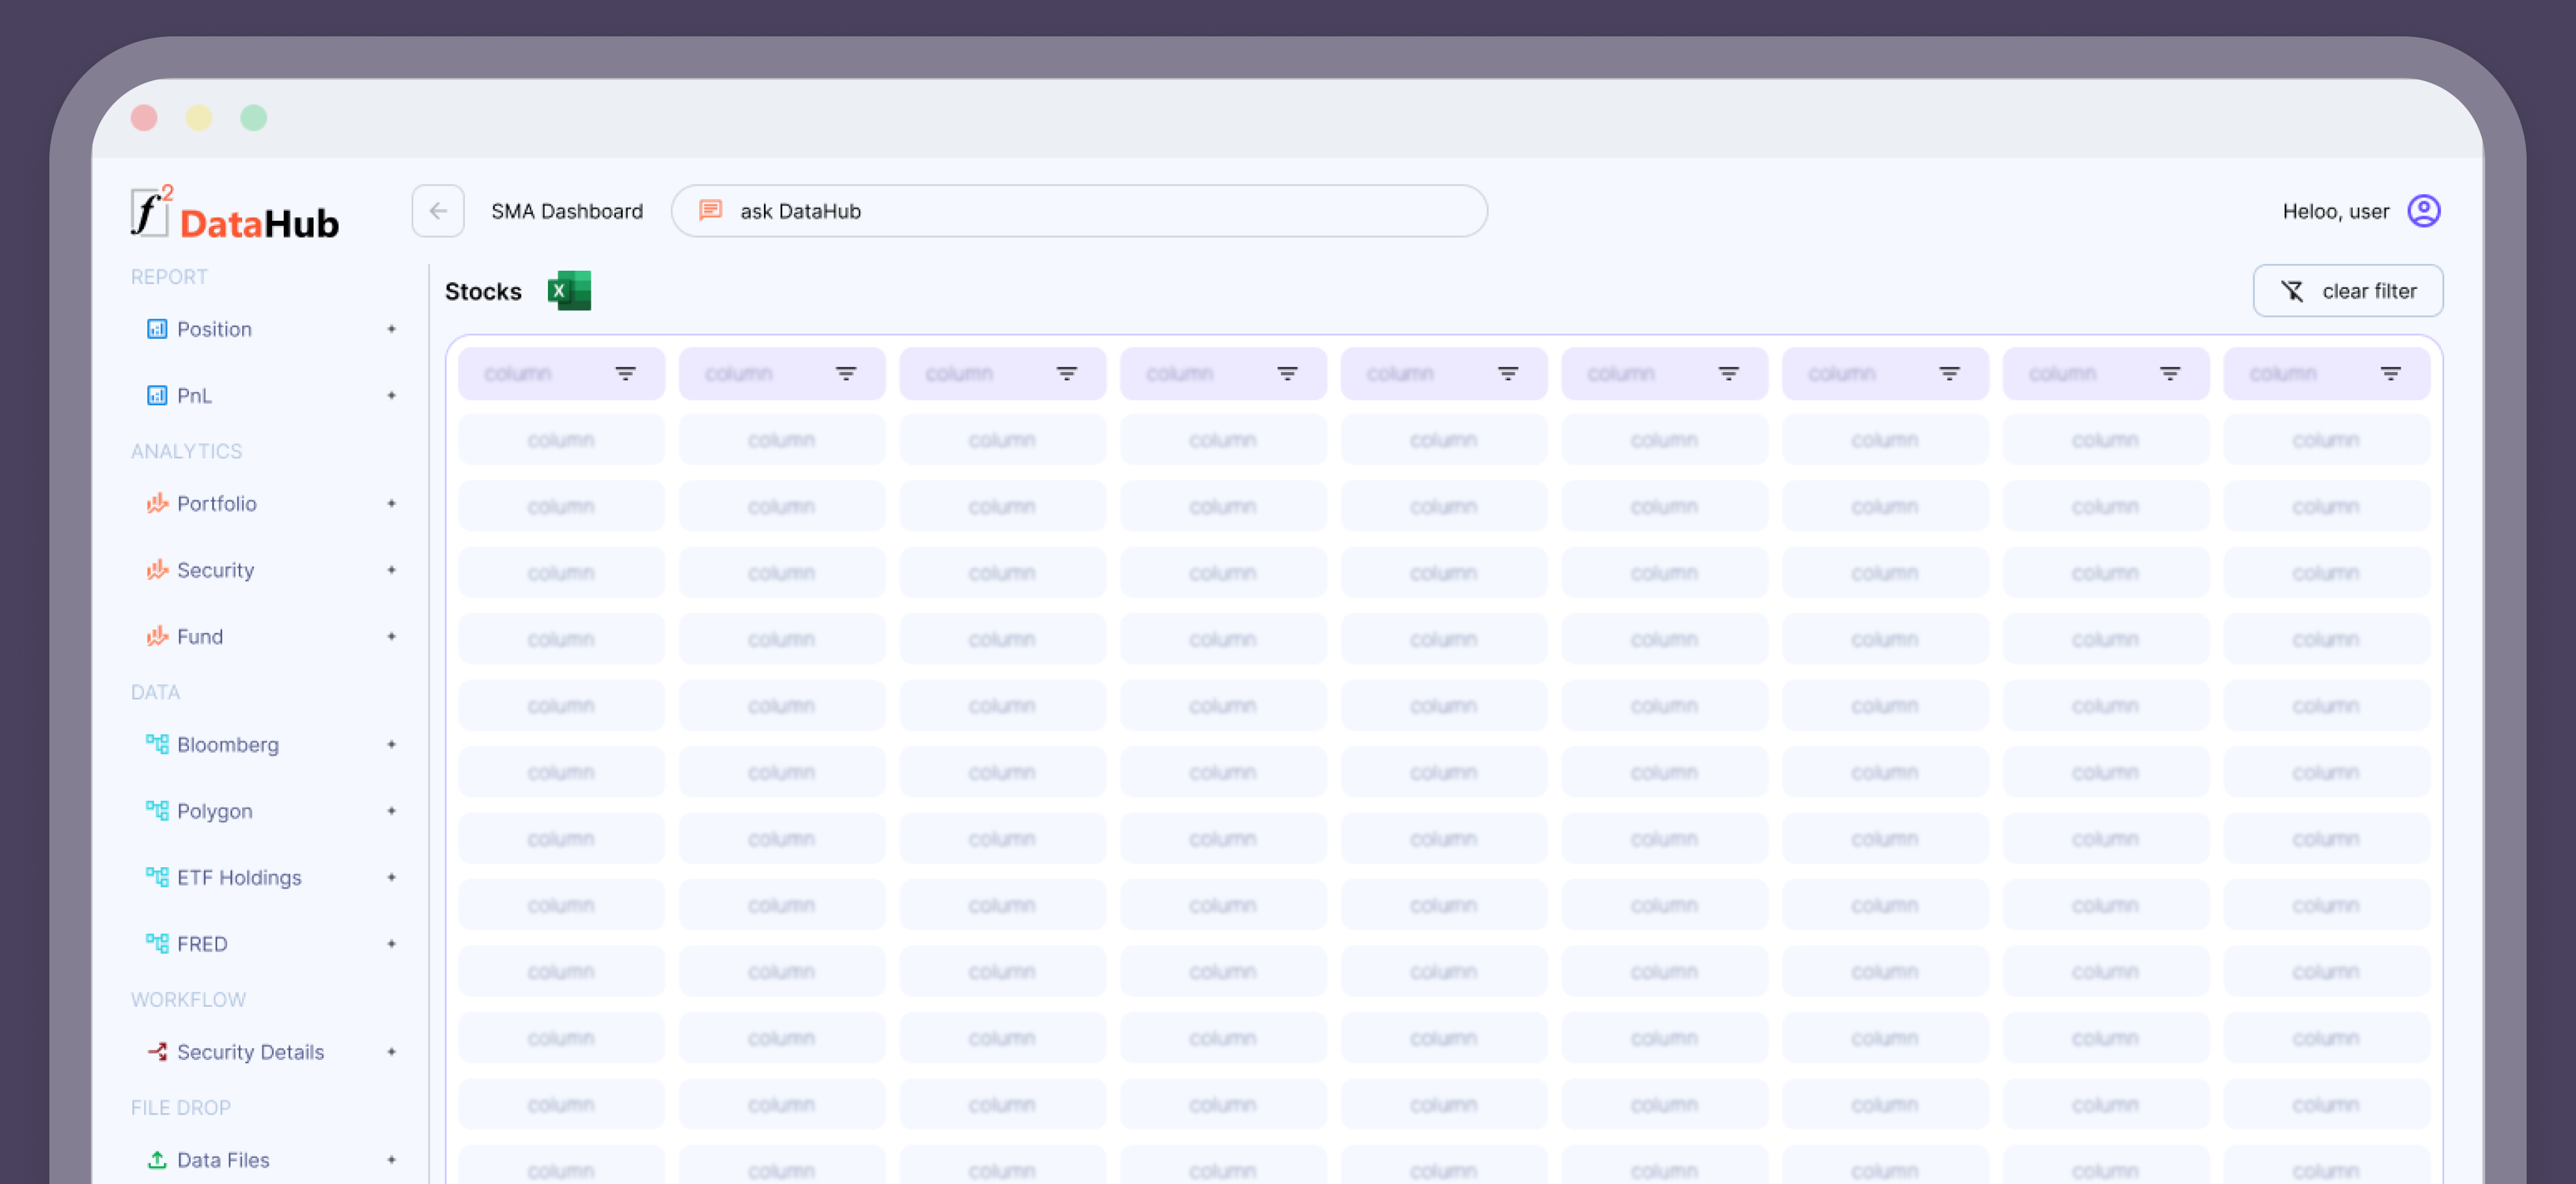Screen dimensions: 2576x1184
Task: Click the back arrow button
Action: click(438, 211)
